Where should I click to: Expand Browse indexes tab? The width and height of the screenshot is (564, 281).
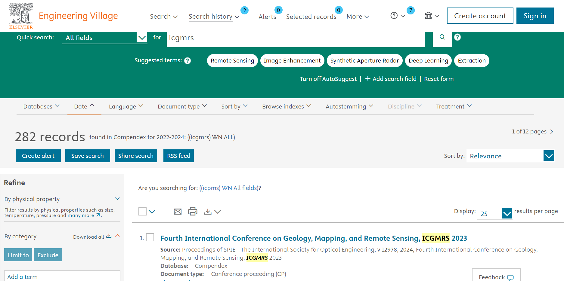click(x=286, y=106)
